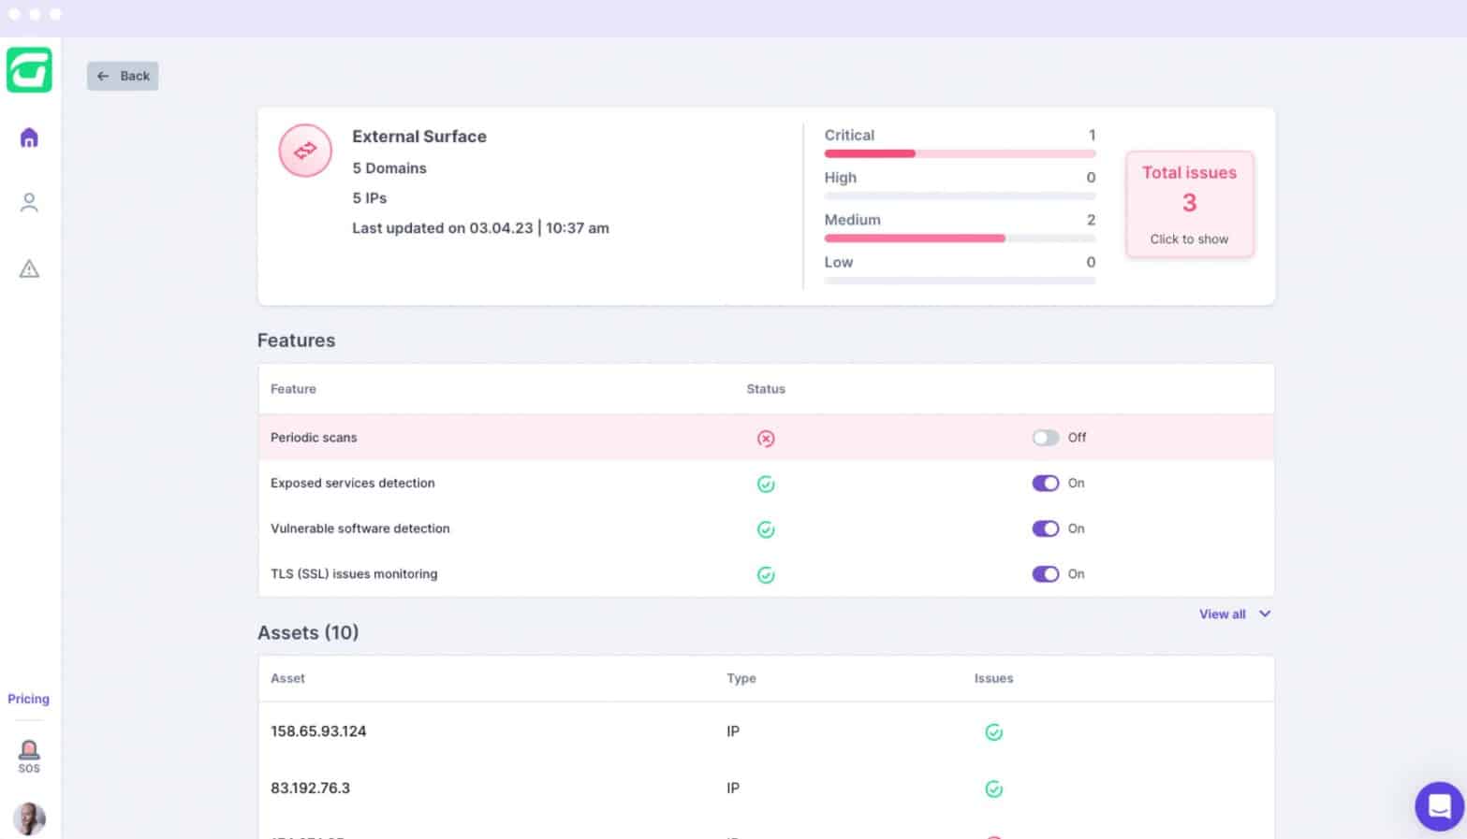Click the External Surface link icon badge

(x=305, y=150)
